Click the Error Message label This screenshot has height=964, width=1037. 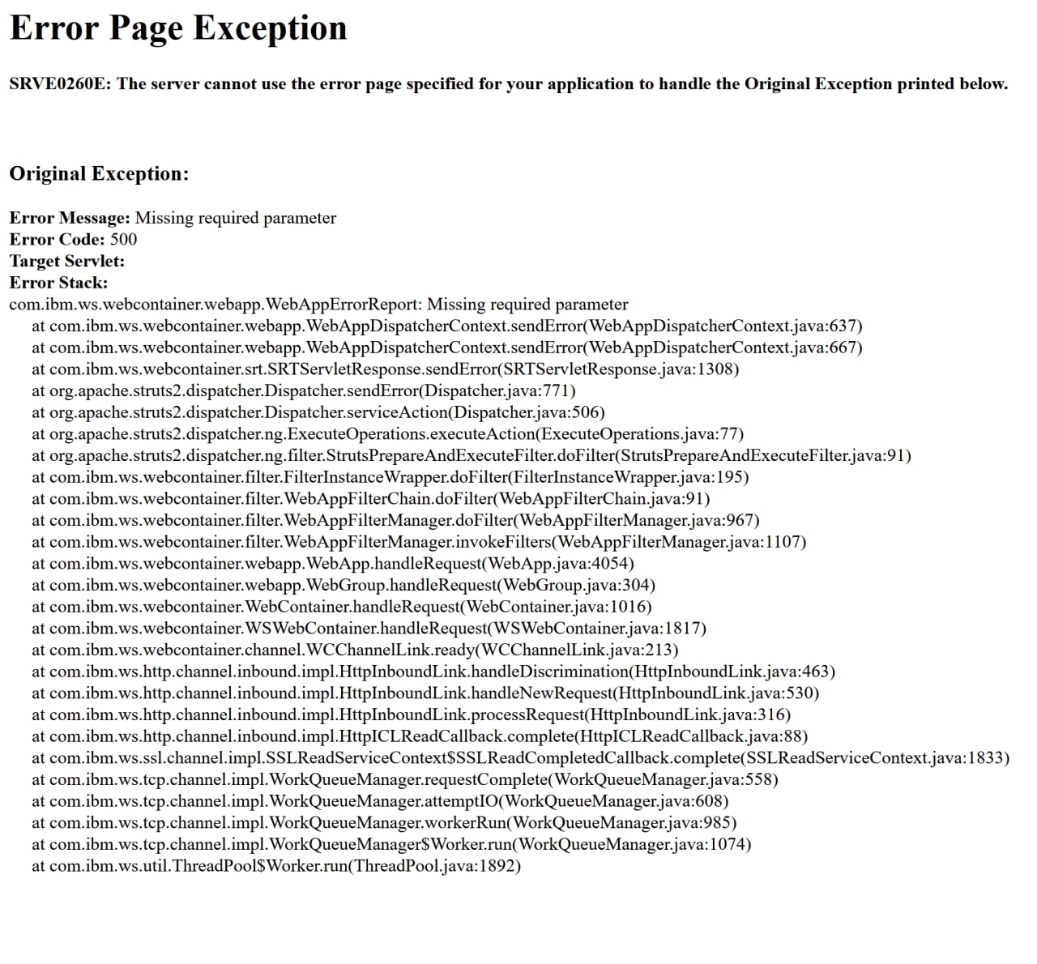click(70, 218)
